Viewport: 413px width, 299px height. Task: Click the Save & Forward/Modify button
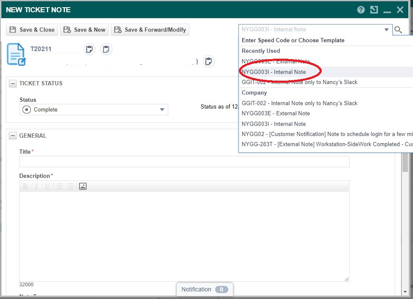(150, 30)
